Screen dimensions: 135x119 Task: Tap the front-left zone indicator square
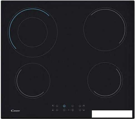tap(53, 110)
